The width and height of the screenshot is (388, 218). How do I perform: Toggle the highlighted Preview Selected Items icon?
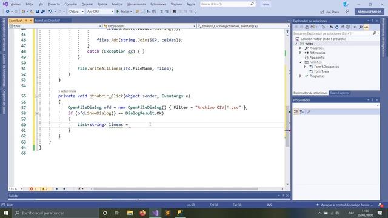(366, 27)
